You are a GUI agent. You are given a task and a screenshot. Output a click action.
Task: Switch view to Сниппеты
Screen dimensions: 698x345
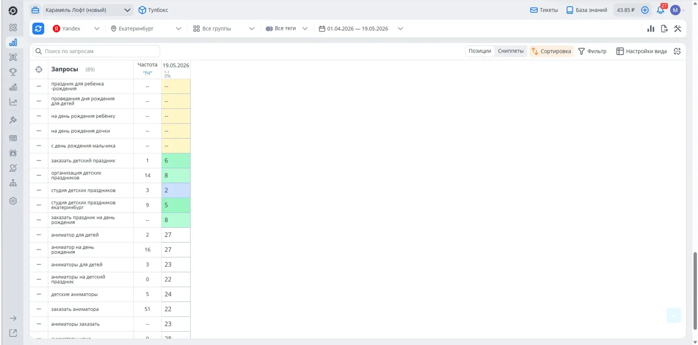tap(511, 51)
